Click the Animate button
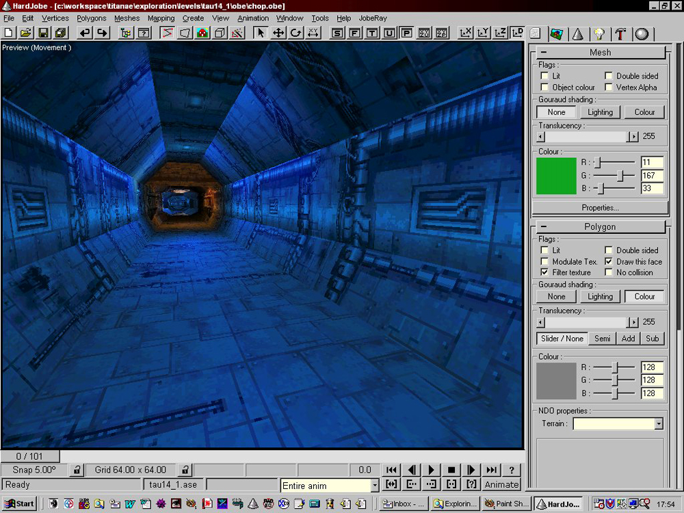Image resolution: width=684 pixels, height=513 pixels. pyautogui.click(x=501, y=484)
